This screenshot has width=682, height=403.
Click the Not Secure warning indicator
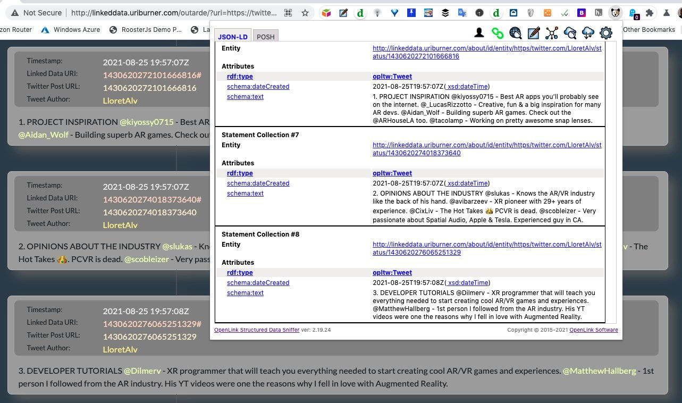pos(36,13)
